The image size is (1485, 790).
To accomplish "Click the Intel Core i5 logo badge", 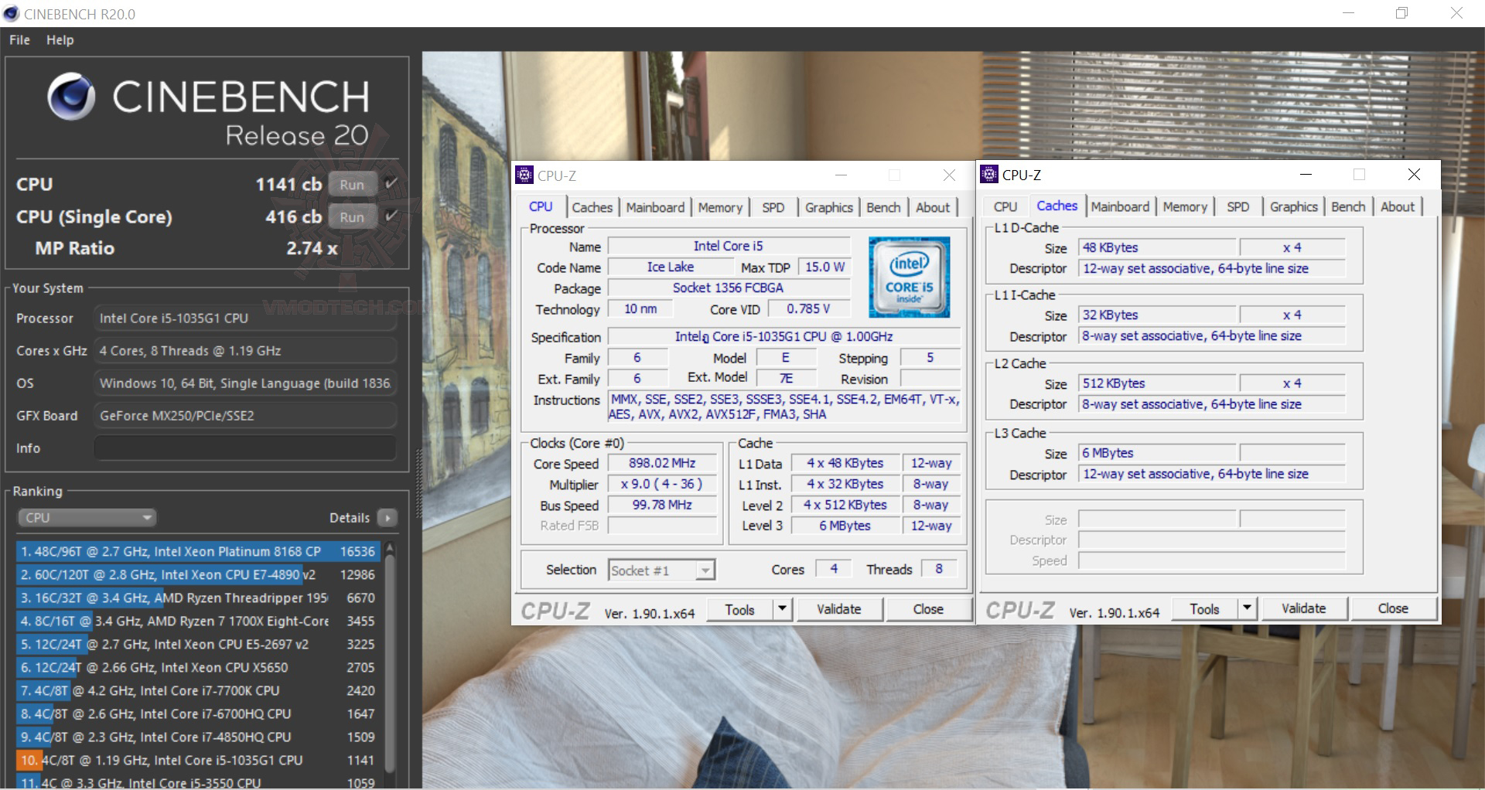I will (x=909, y=277).
